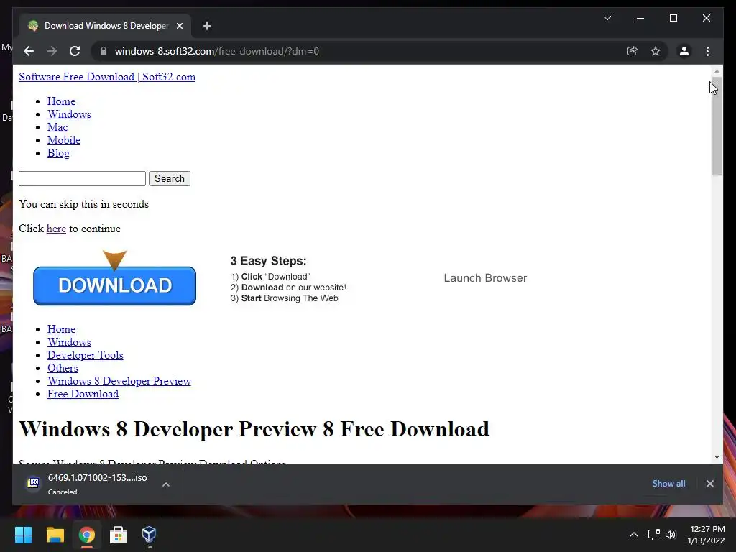Go back to the previous page
The height and width of the screenshot is (552, 736).
point(29,51)
